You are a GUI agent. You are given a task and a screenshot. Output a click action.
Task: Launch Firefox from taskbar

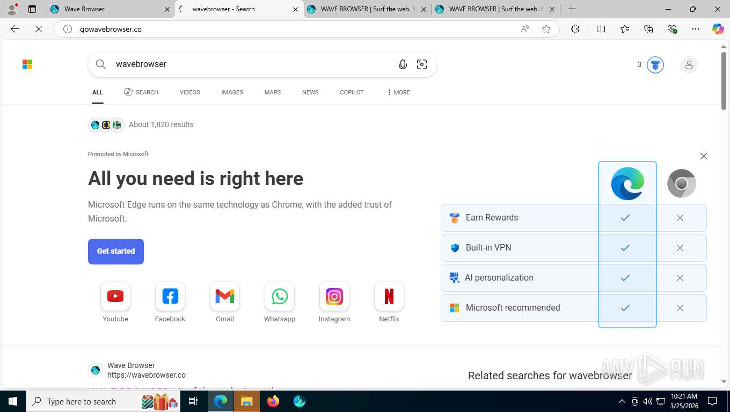273,401
